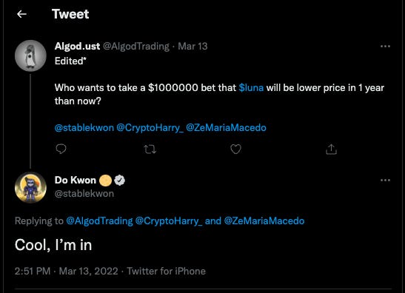Open the $luna cashtag link
The image size is (405, 293).
click(x=251, y=88)
